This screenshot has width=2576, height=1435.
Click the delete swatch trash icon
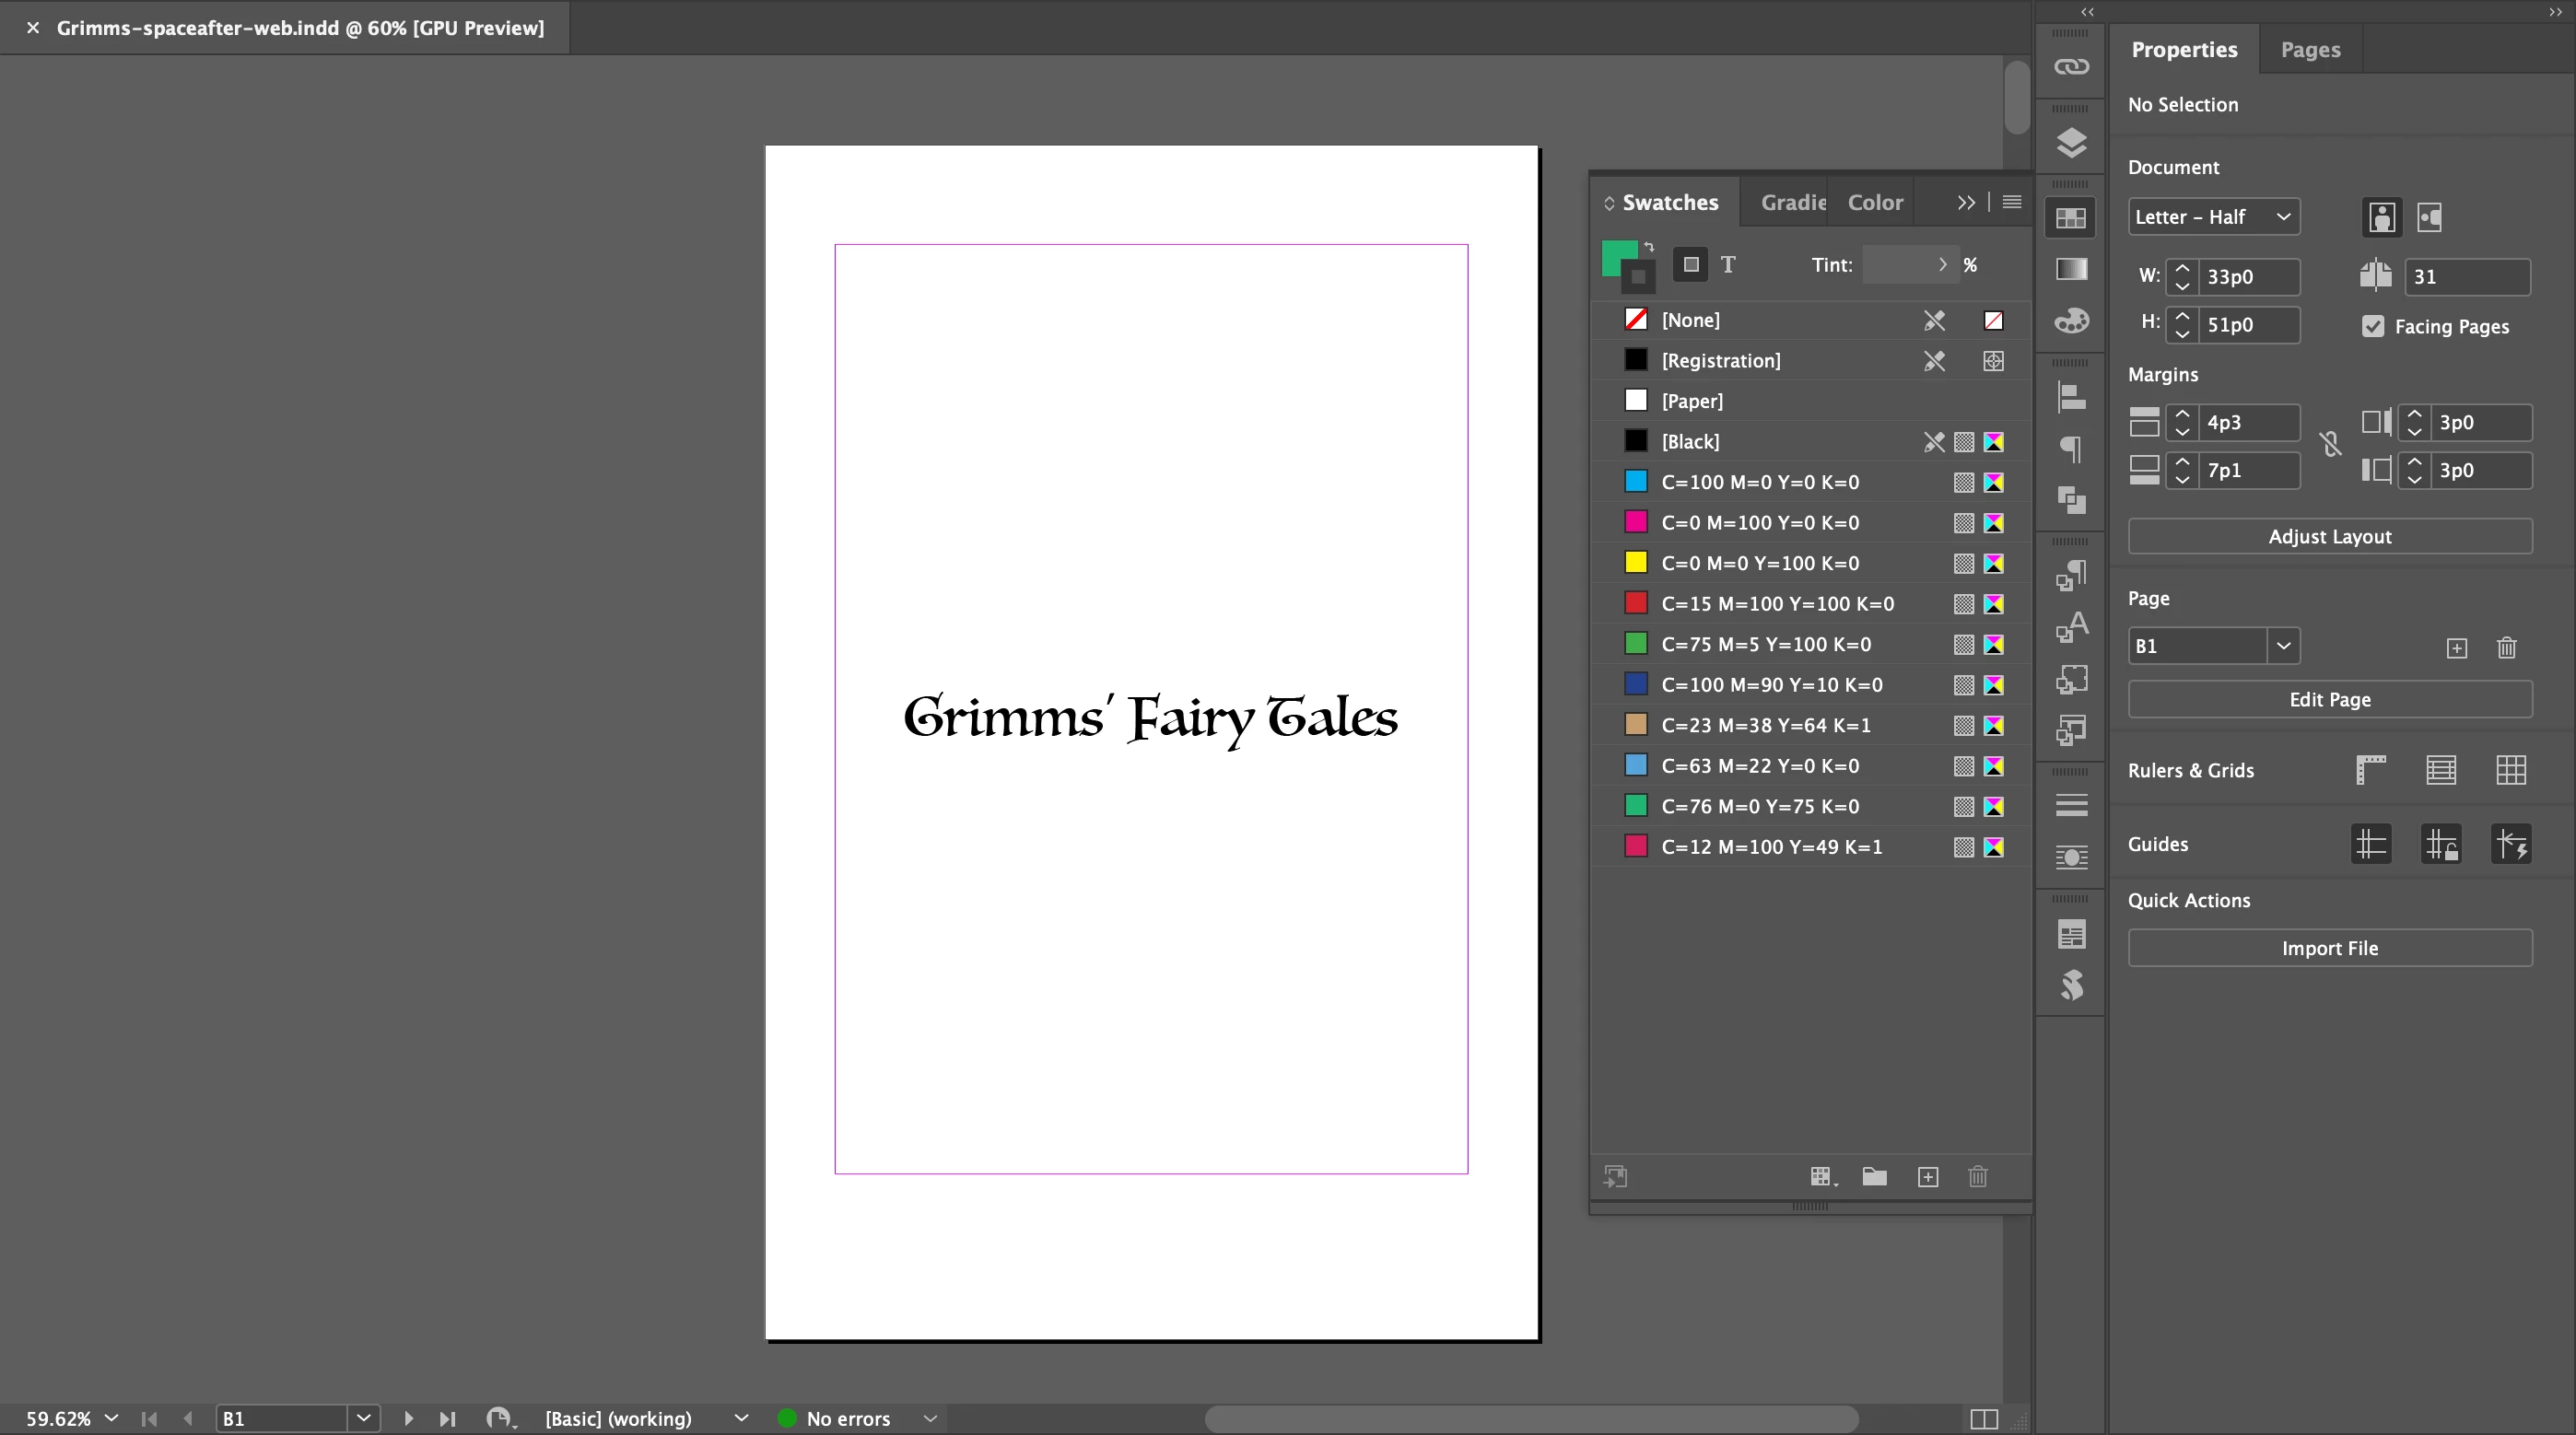tap(1978, 1177)
